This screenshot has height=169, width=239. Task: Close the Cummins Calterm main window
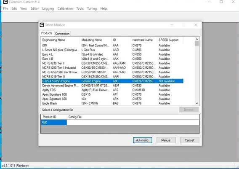[233, 2]
